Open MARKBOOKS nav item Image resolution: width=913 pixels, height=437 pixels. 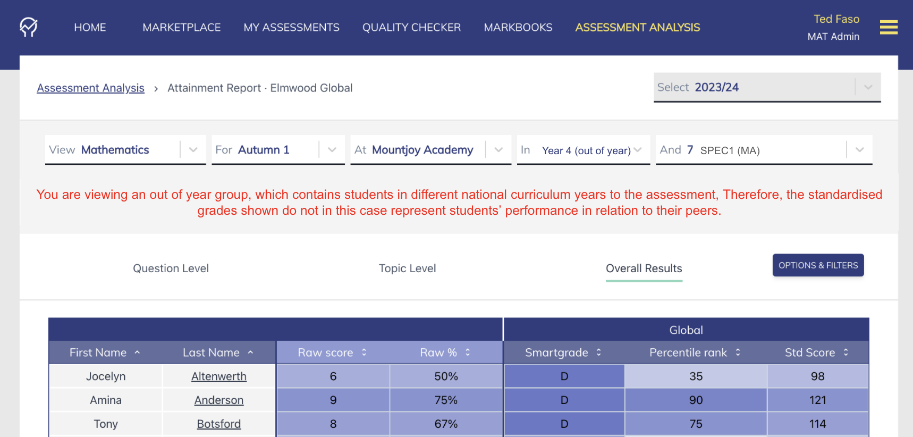(518, 28)
